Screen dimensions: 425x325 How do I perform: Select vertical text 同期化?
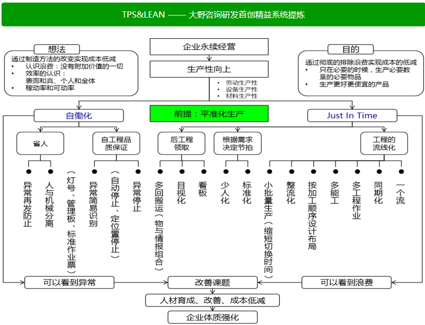378,193
